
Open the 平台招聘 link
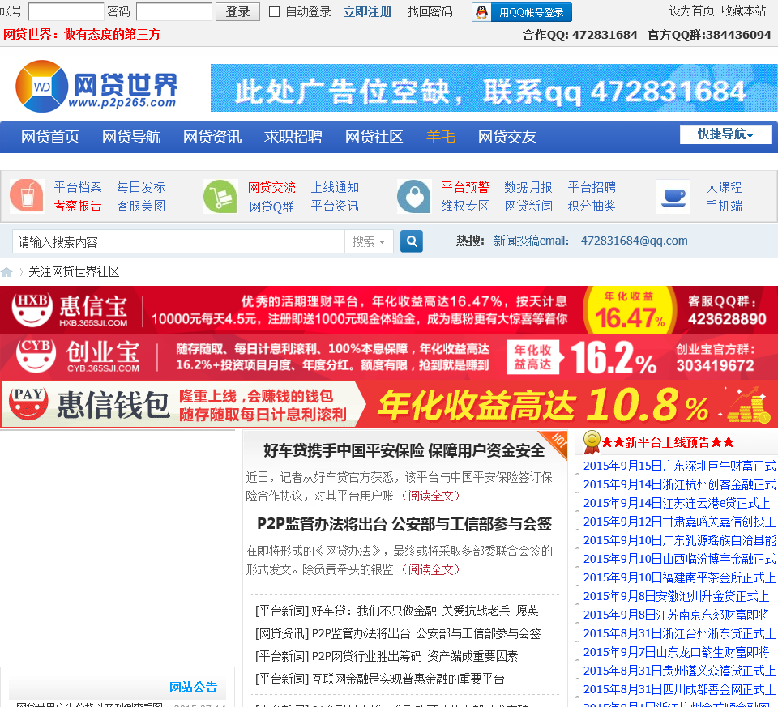(x=592, y=187)
